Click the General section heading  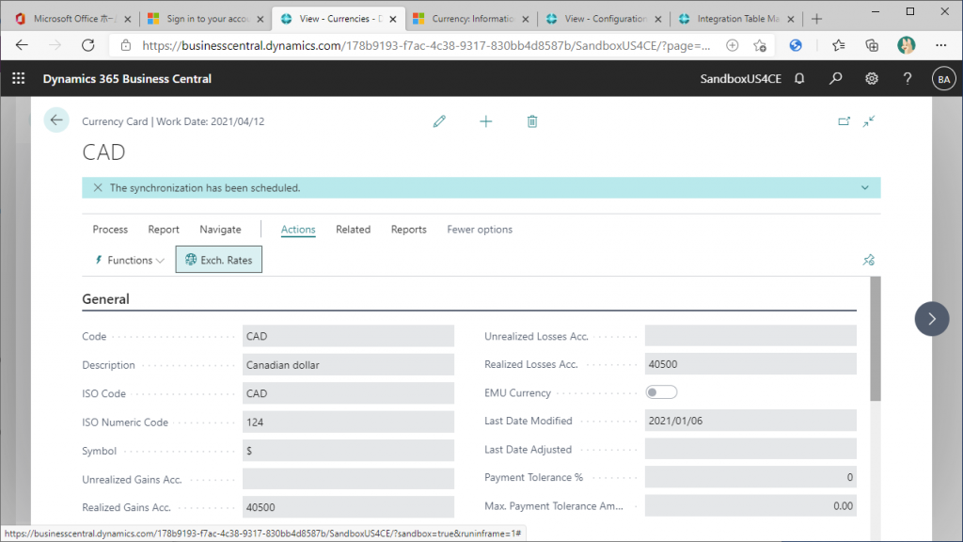[x=105, y=299]
